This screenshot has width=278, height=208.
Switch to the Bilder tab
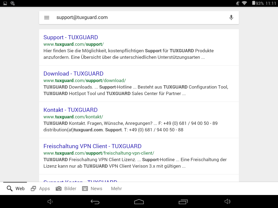[66, 188]
